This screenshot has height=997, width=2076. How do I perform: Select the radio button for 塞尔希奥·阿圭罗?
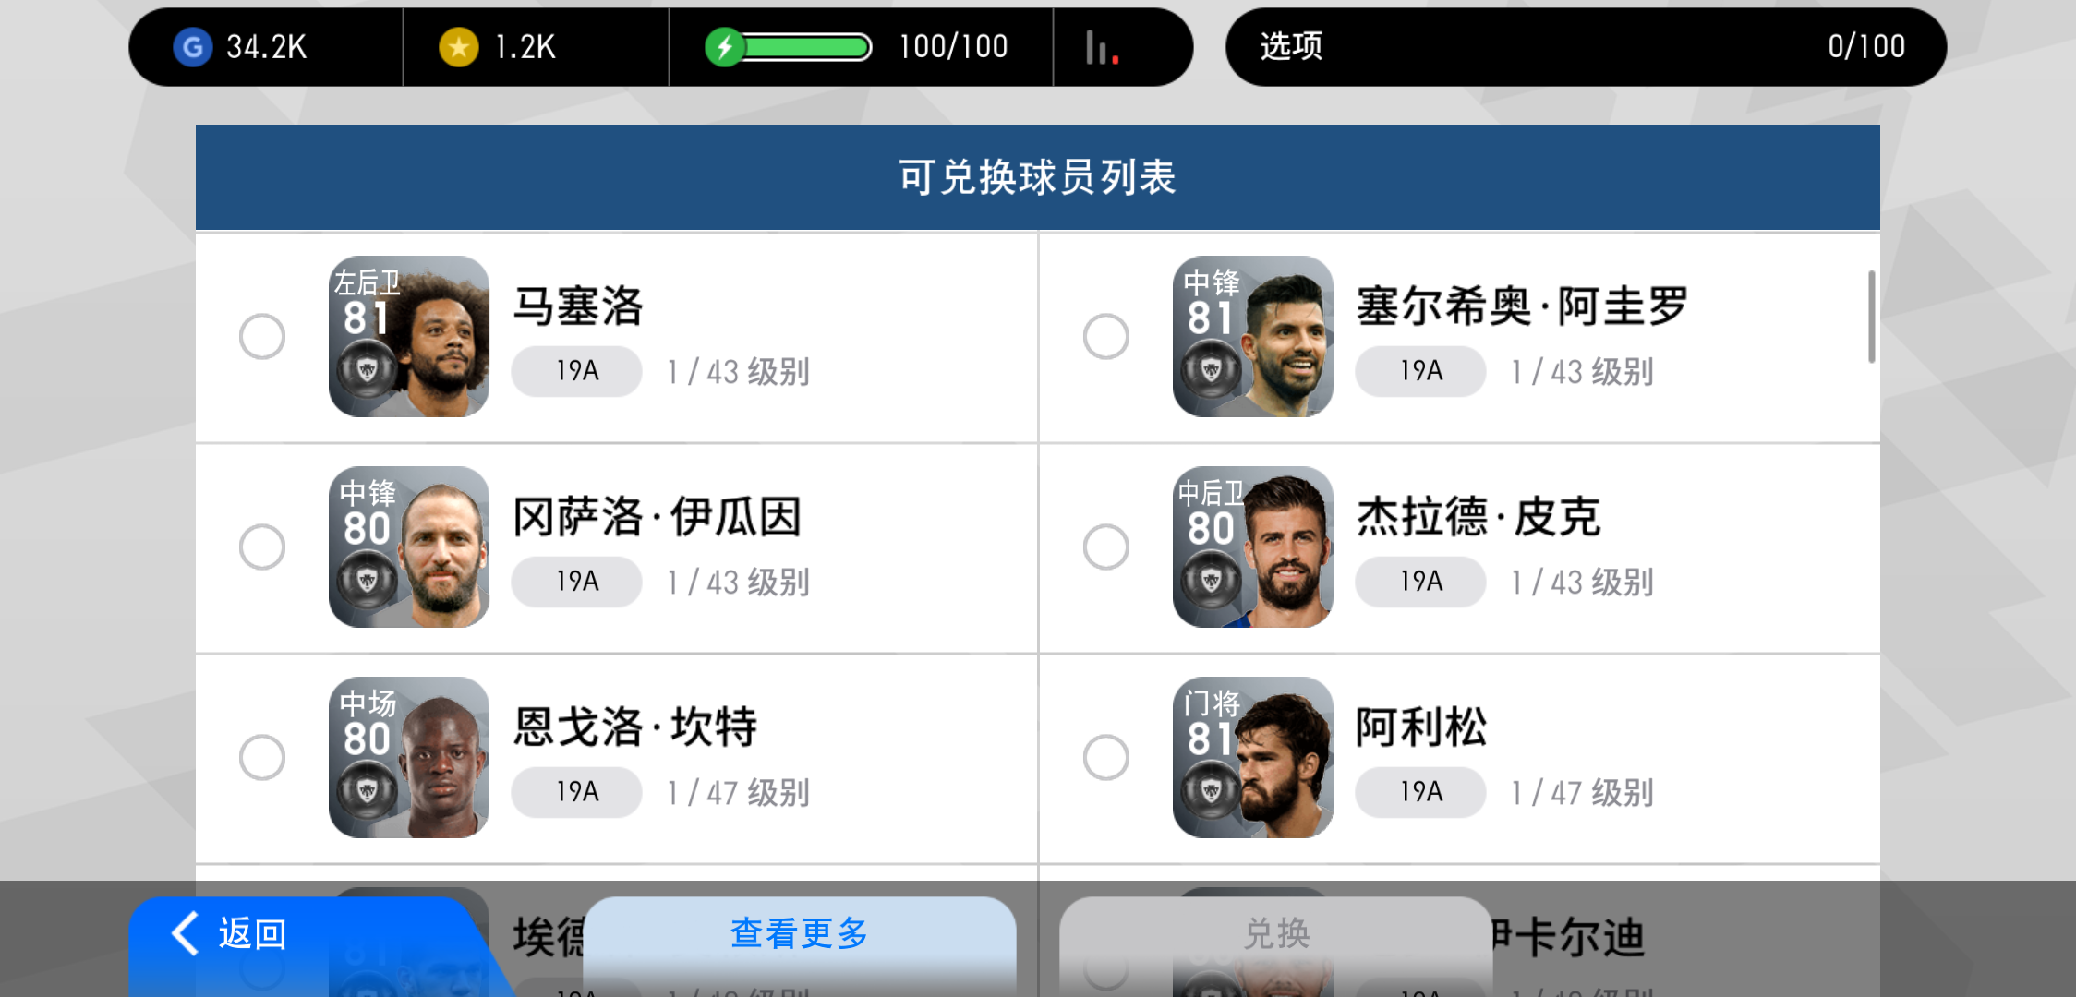pyautogui.click(x=1106, y=336)
